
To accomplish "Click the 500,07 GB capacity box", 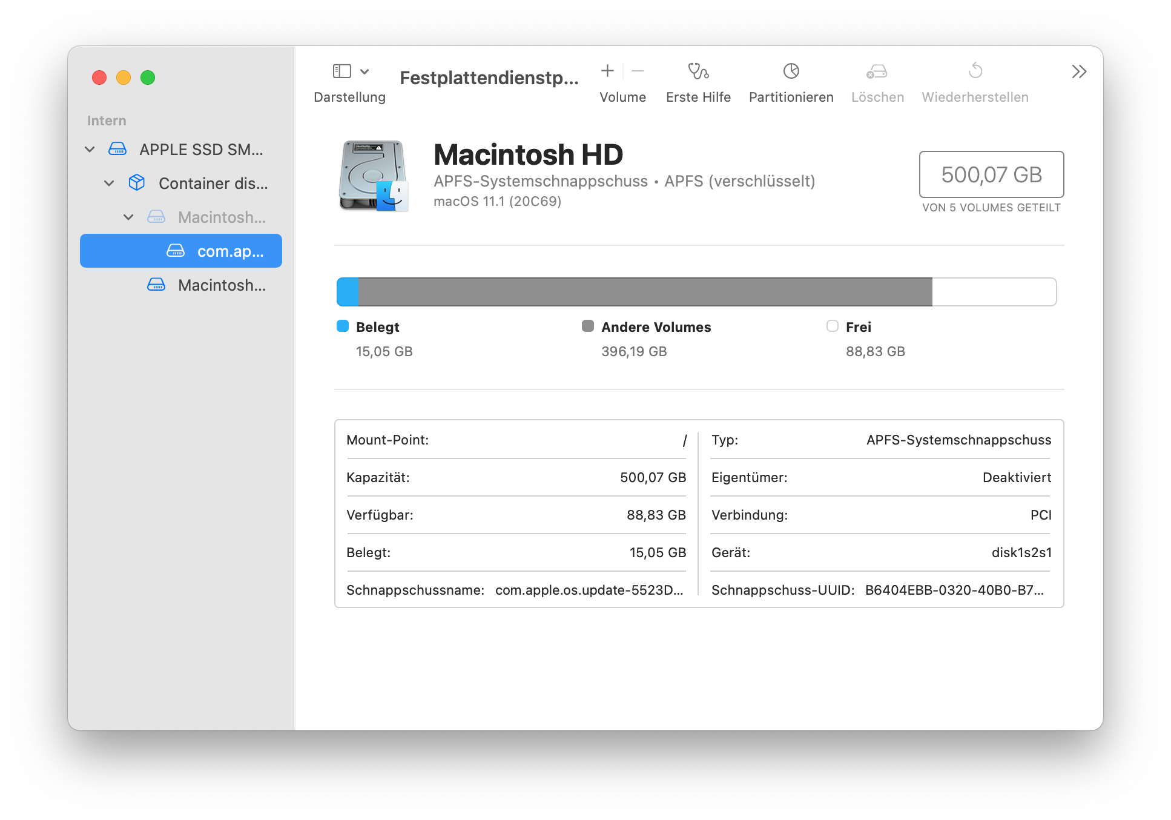I will pos(991,174).
